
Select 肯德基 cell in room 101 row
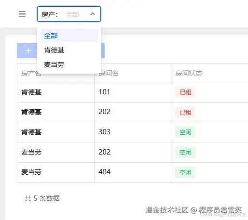pyautogui.click(x=55, y=92)
